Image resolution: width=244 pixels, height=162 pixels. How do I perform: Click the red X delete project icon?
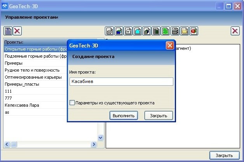17,31
